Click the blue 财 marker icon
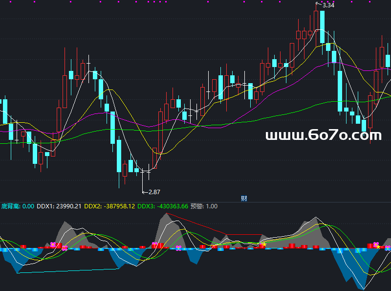 tap(244, 198)
